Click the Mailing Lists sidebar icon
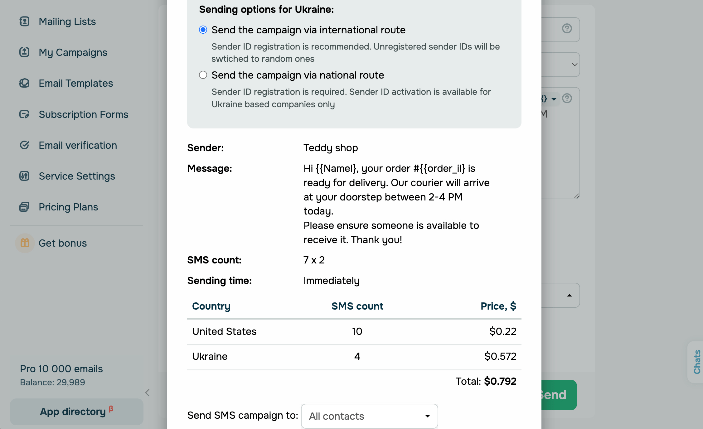 pyautogui.click(x=24, y=22)
